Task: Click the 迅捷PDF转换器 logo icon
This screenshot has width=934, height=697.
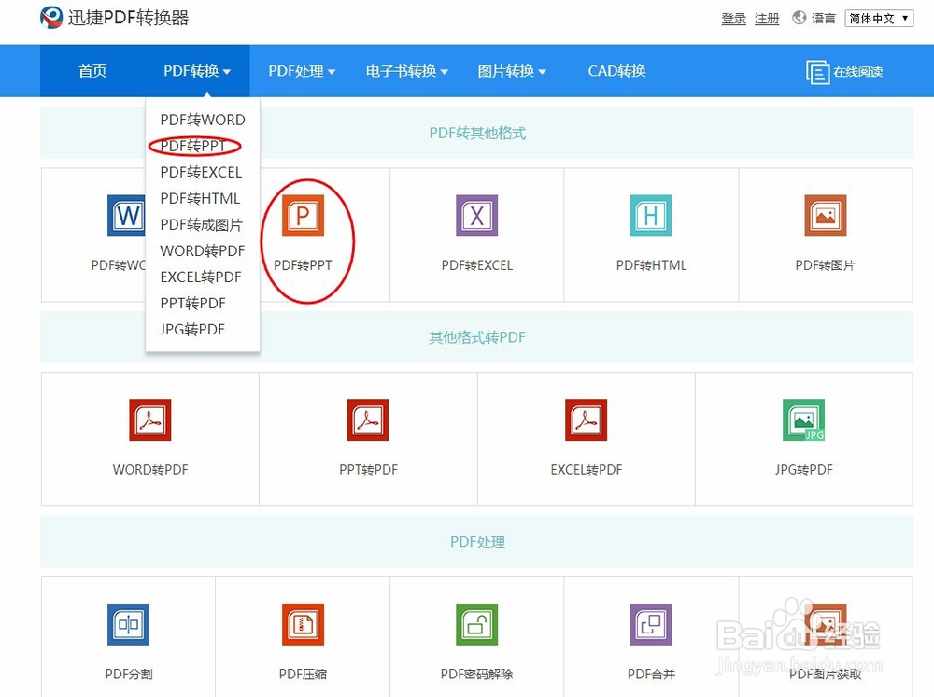Action: [51, 17]
